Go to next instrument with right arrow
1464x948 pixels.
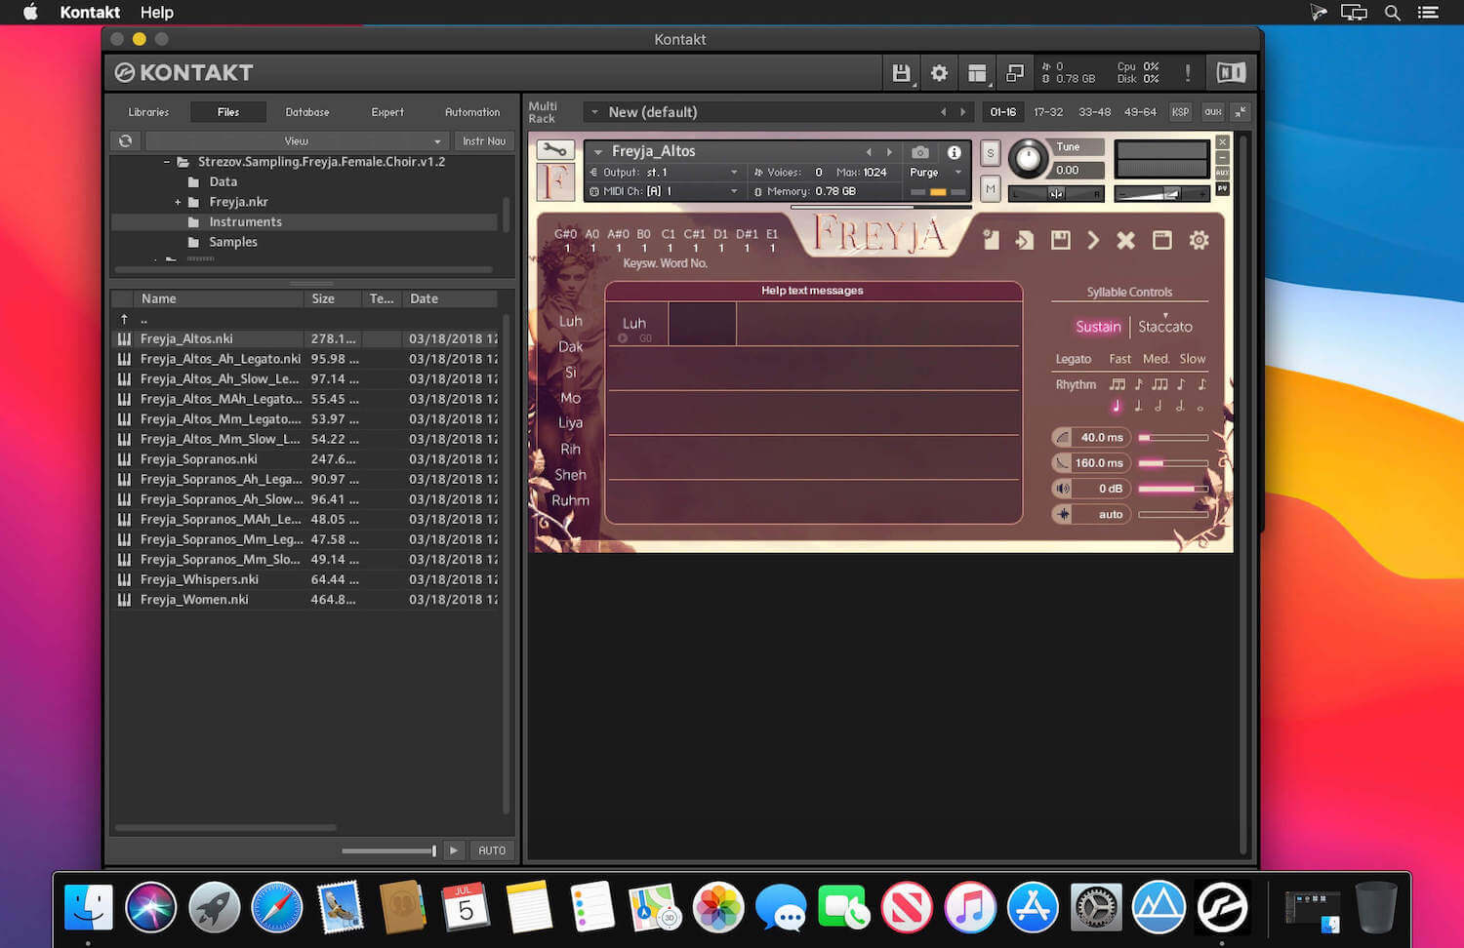point(889,152)
